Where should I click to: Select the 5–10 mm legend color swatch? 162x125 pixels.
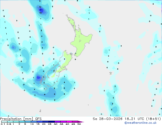28,122
